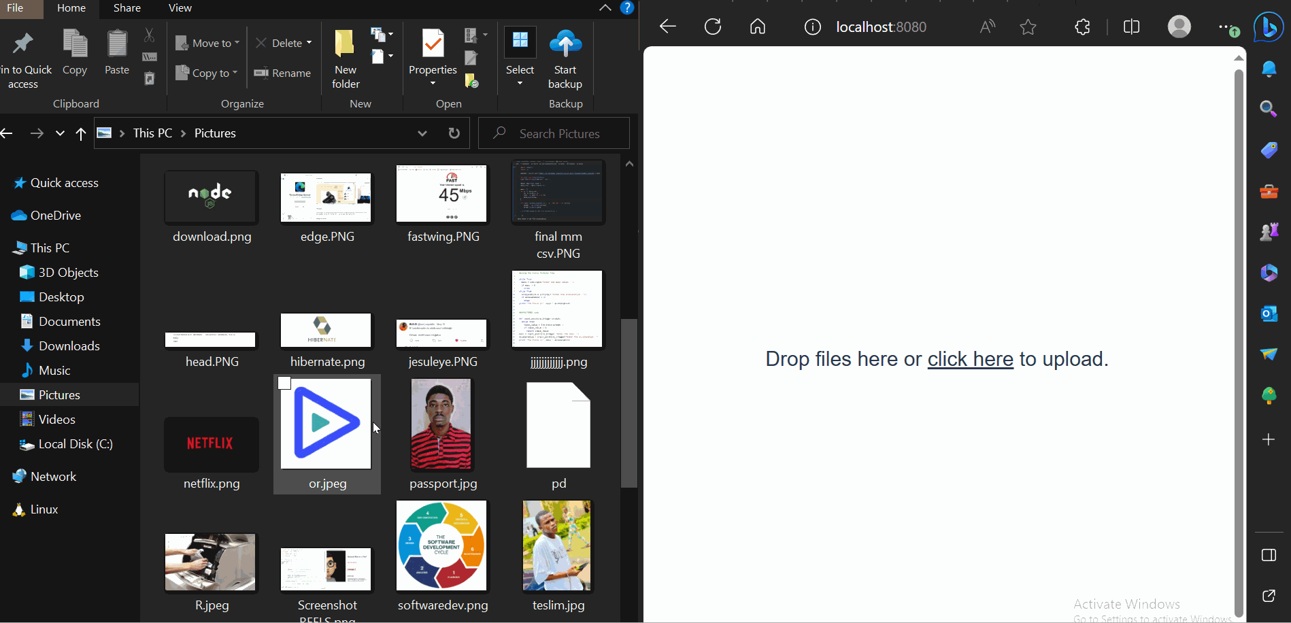This screenshot has height=623, width=1291.
Task: Click the Paste shortcut icon
Action: click(150, 78)
